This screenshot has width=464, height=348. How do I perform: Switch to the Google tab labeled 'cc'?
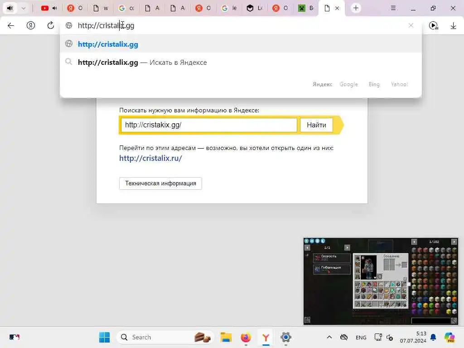point(126,8)
